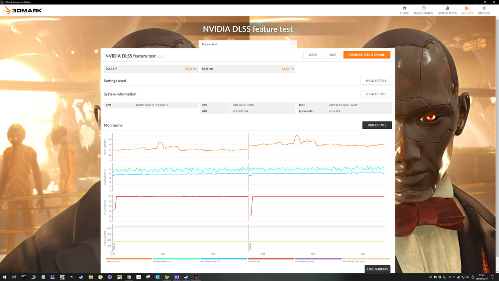This screenshot has width=499, height=281.
Task: Toggle the GPU Load (%) graph legend
Action: [271, 260]
